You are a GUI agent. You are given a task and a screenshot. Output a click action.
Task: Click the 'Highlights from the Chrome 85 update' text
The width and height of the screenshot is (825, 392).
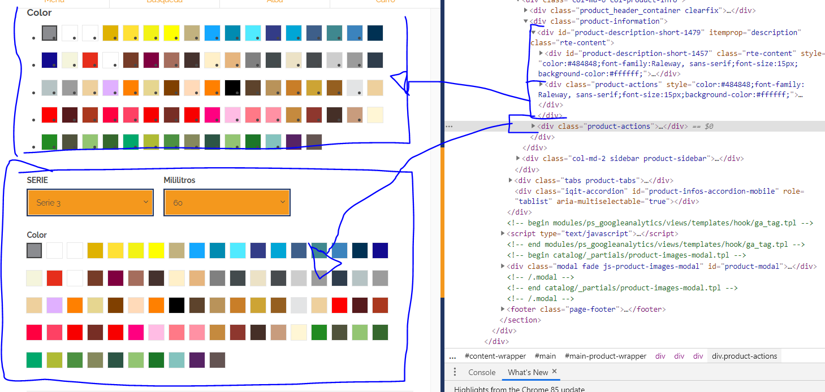click(x=519, y=389)
